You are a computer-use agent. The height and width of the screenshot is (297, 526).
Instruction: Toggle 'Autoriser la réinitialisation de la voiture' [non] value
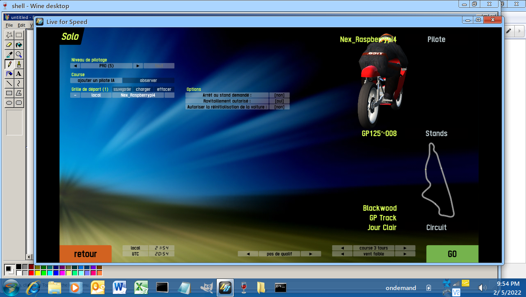(279, 107)
